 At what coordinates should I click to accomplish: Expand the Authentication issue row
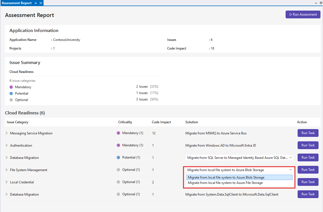click(x=7, y=145)
